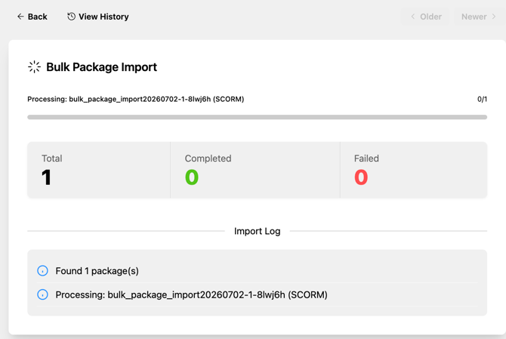Click the Newer navigation button
This screenshot has width=506, height=339.
(x=480, y=17)
